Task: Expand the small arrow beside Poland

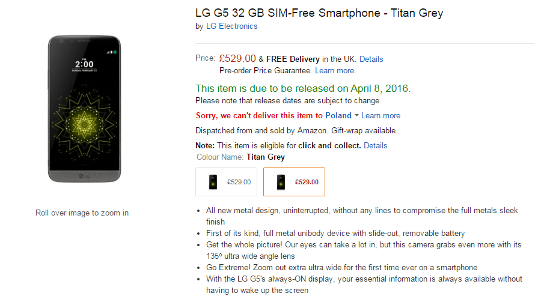Action: (356, 115)
